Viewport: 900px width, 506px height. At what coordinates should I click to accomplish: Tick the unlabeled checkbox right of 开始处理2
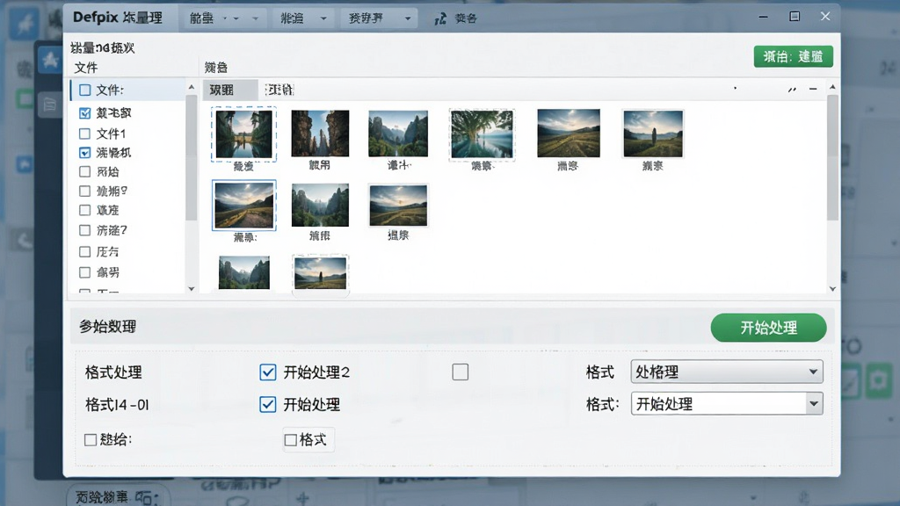pyautogui.click(x=461, y=372)
